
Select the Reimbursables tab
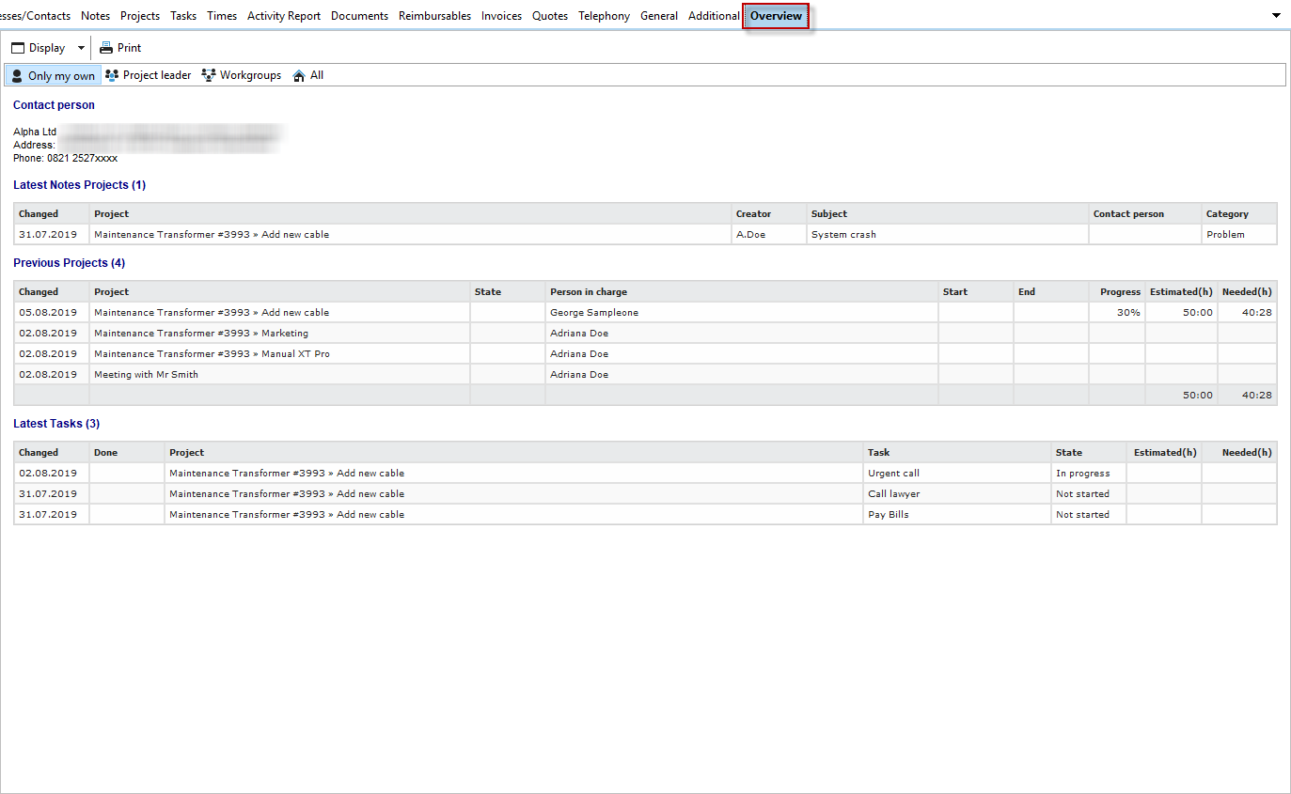click(434, 16)
